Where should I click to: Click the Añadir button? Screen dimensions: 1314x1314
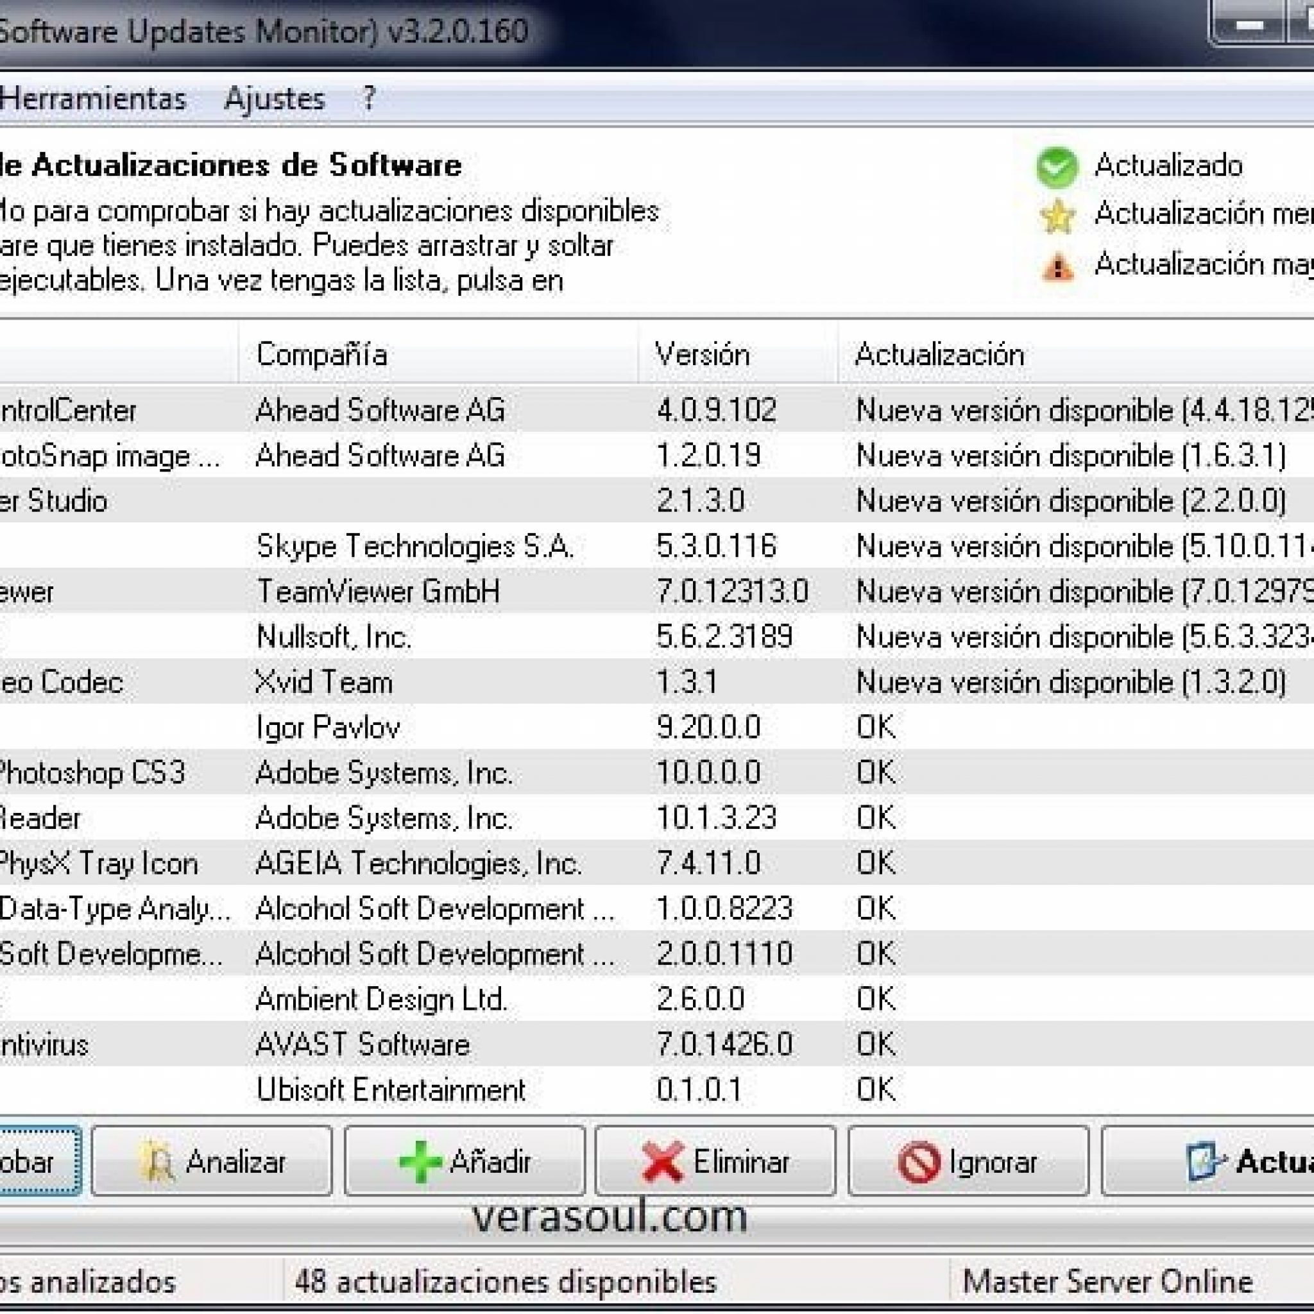(465, 1161)
